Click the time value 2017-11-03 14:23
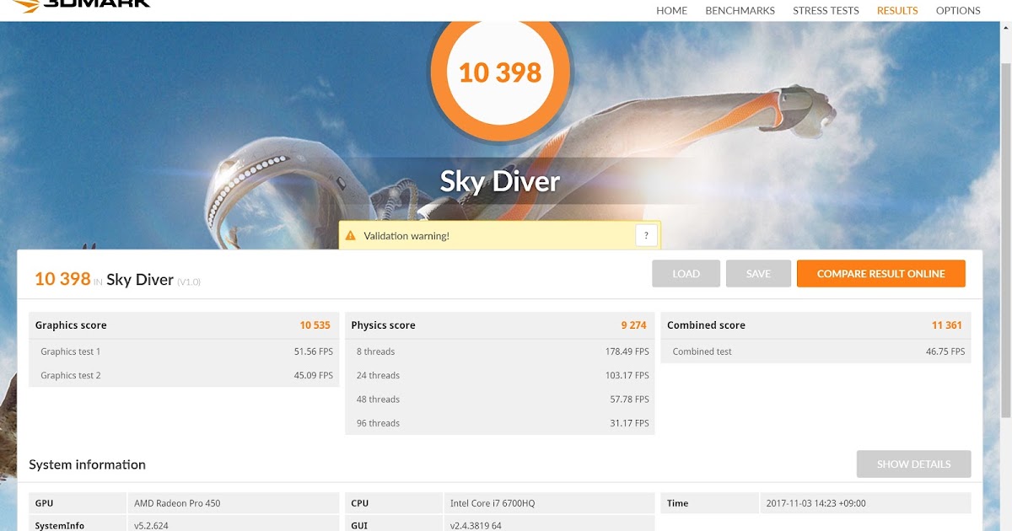The image size is (1012, 531). [816, 503]
